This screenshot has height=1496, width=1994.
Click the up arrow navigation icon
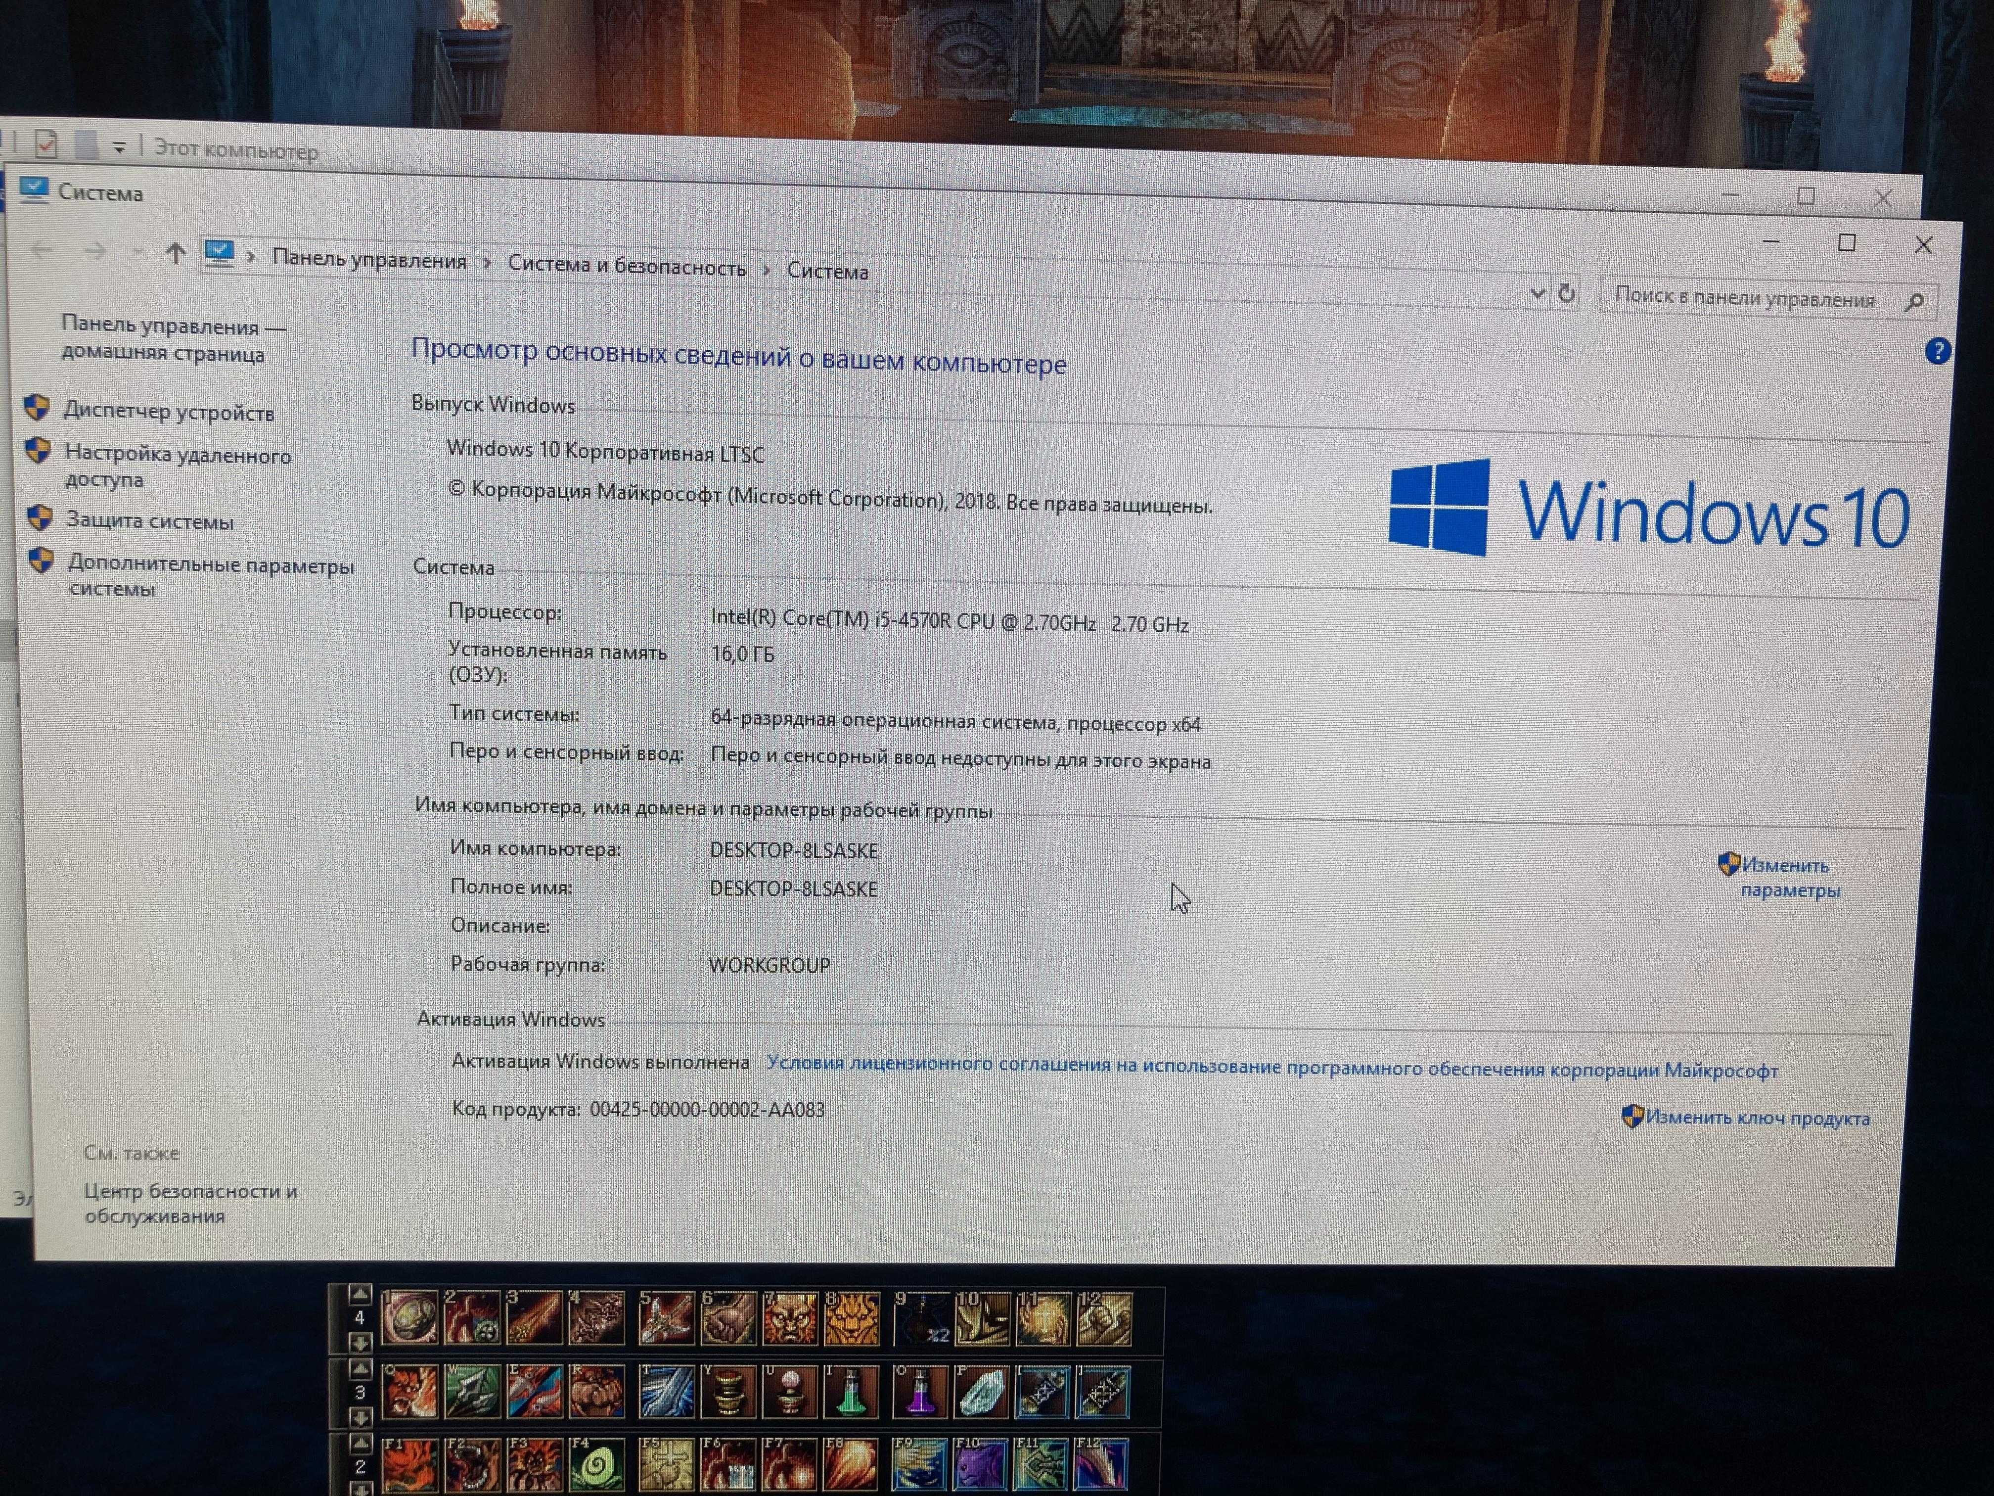(x=175, y=253)
